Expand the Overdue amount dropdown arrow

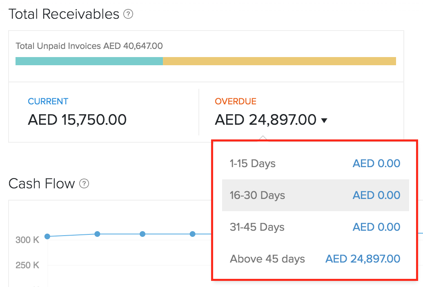tap(324, 121)
